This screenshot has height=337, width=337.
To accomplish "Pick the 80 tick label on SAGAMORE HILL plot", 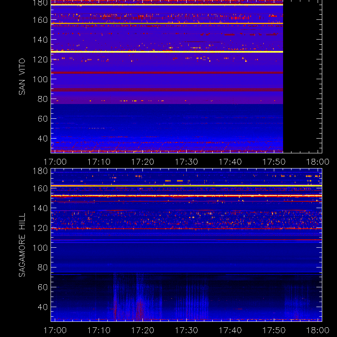I will click(x=43, y=267).
